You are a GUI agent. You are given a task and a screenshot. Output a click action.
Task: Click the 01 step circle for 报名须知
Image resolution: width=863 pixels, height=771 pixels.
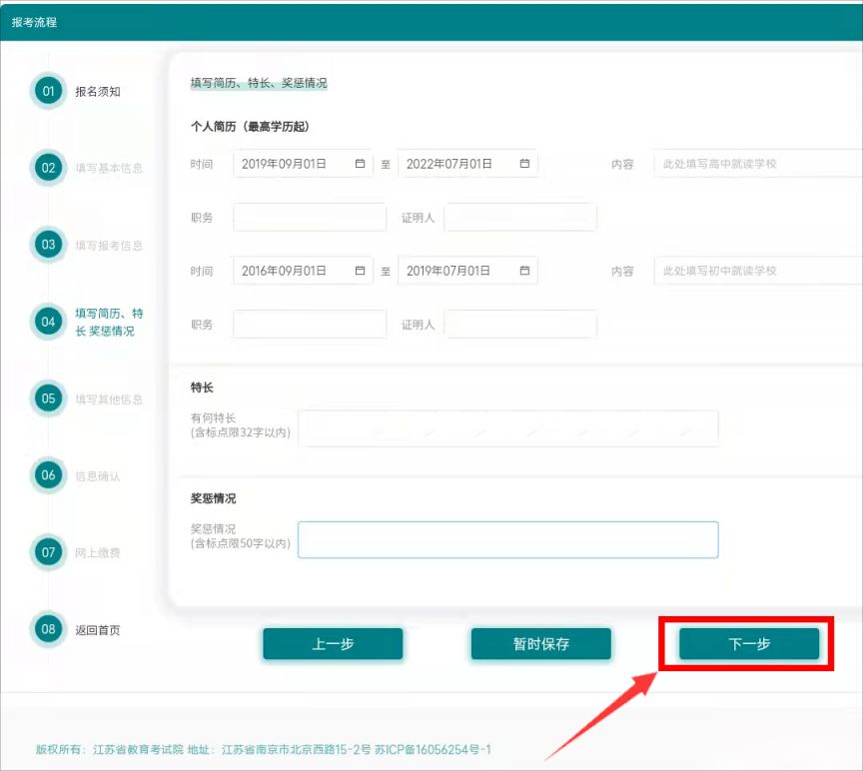pos(48,91)
